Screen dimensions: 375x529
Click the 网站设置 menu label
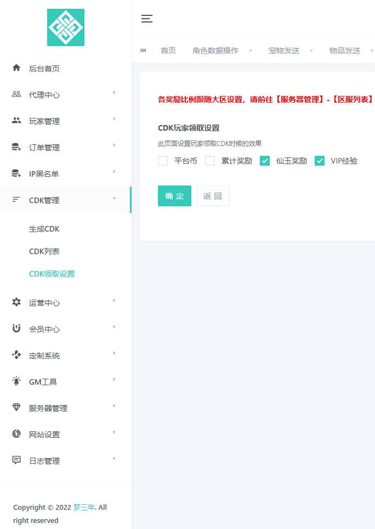(44, 435)
